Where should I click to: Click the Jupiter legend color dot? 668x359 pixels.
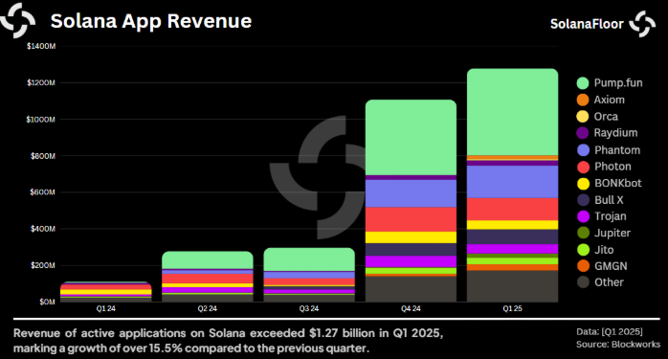[x=583, y=233]
